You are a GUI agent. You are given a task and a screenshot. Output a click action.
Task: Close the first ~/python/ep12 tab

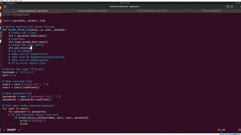pyautogui.click(x=60, y=11)
